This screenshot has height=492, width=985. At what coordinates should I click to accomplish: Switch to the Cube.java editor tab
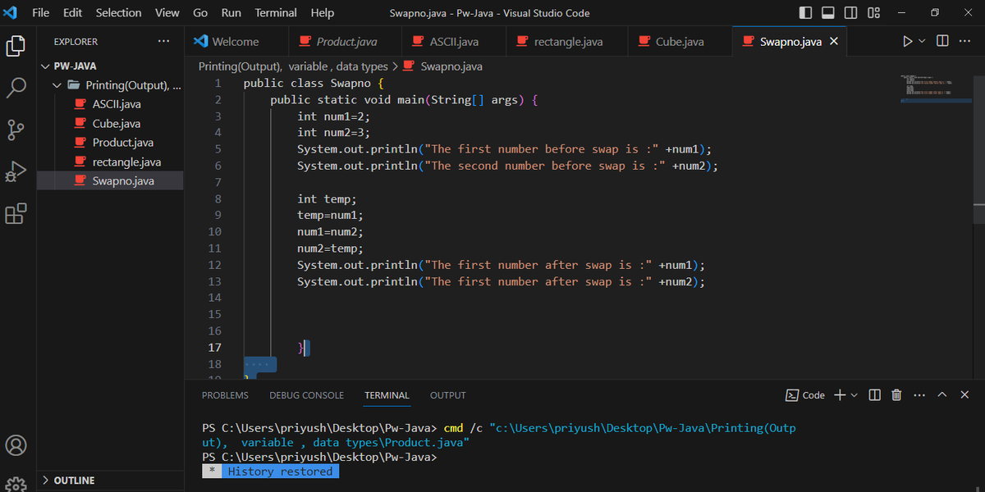coord(679,42)
